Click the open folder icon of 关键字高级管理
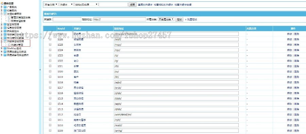Image resolution: width=306 pixels, height=134 pixels. pyautogui.click(x=5, y=41)
